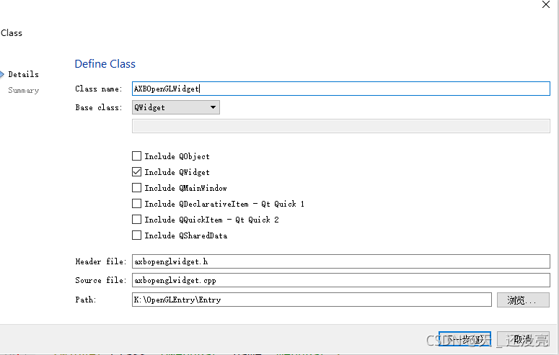Click the blue arrow icon beside Details
The height and width of the screenshot is (355, 559).
coord(2,74)
